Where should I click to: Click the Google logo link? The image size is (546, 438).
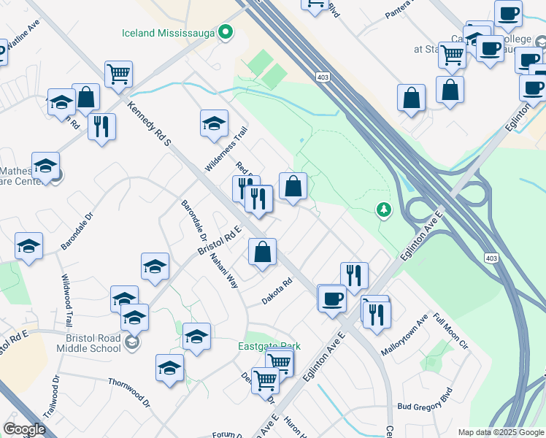click(x=24, y=429)
